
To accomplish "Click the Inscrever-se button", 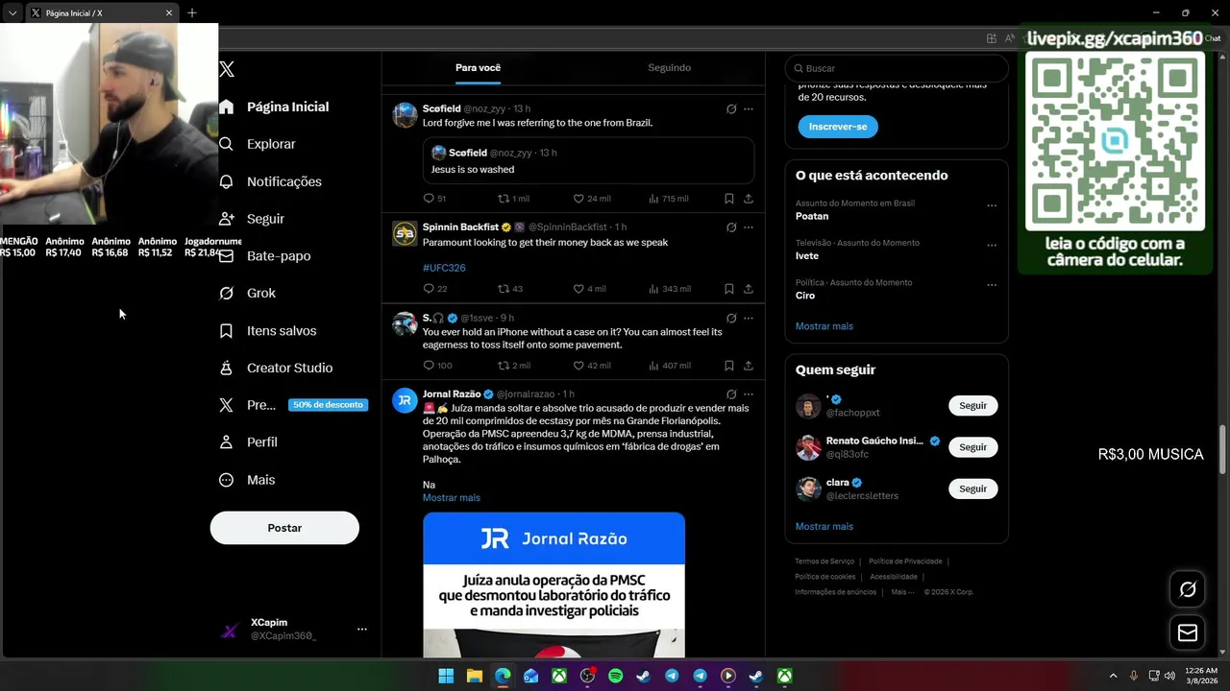I will point(838,127).
